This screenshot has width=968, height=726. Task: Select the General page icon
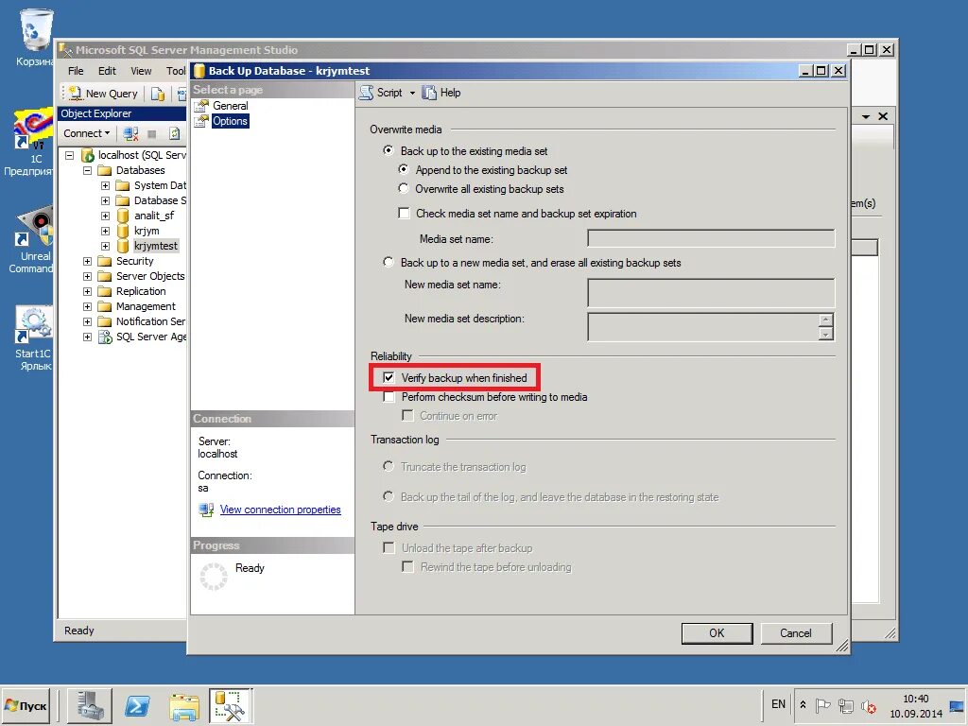[x=201, y=106]
